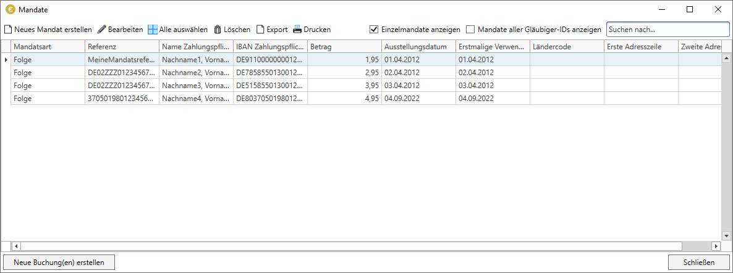Click the page icon for Export

(x=260, y=30)
